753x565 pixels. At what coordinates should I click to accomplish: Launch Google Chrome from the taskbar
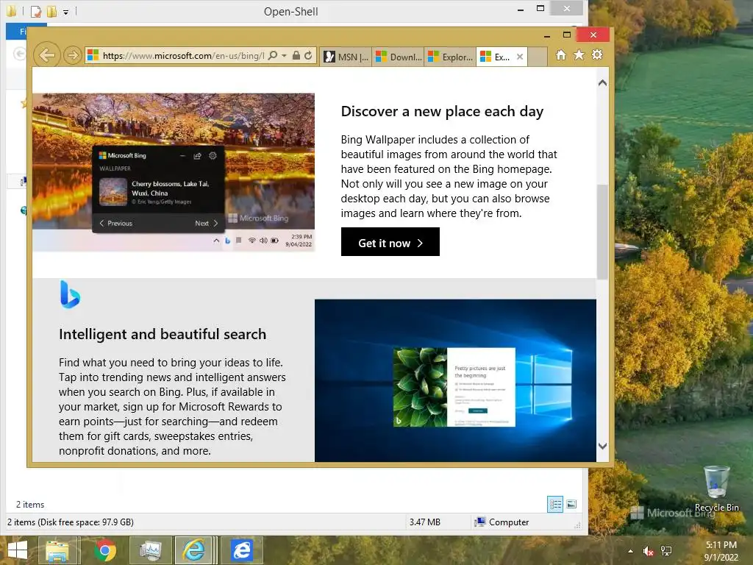(x=105, y=550)
